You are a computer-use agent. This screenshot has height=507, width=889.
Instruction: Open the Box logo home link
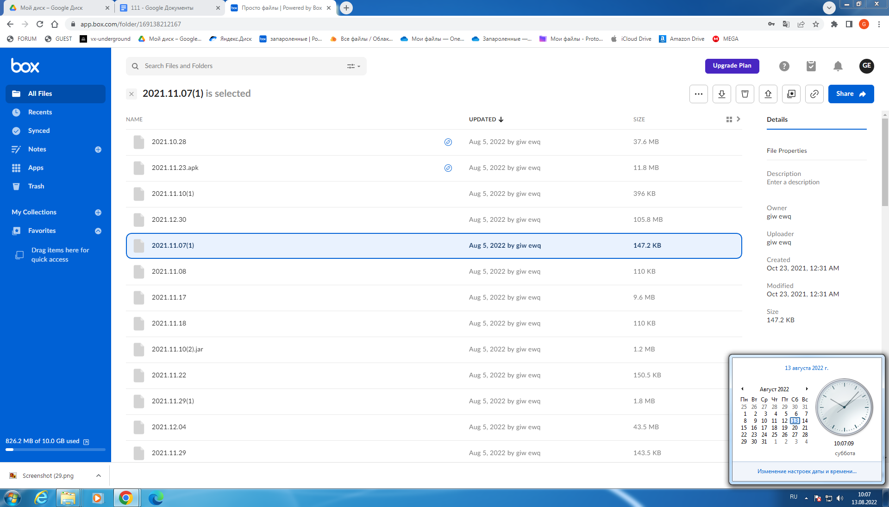point(25,66)
